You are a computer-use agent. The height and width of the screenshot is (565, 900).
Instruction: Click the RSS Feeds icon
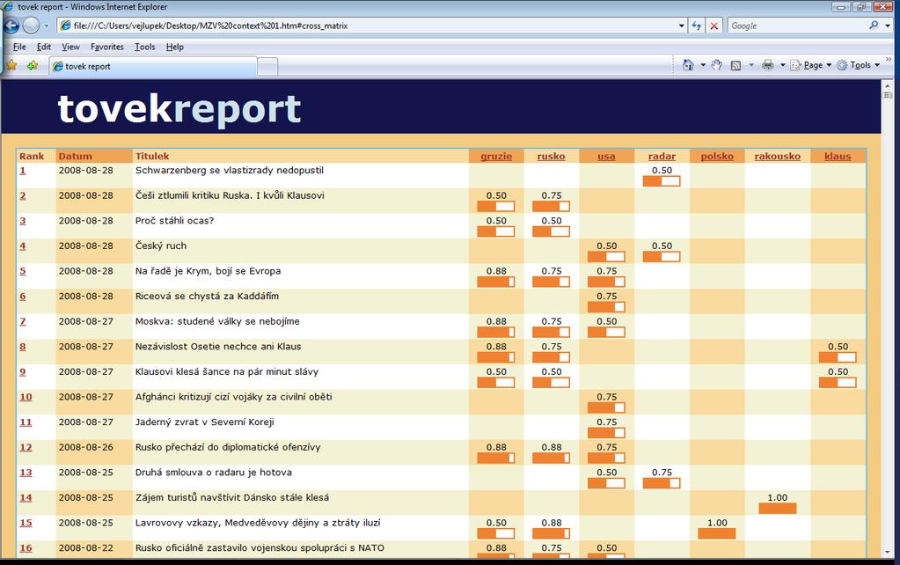click(735, 65)
